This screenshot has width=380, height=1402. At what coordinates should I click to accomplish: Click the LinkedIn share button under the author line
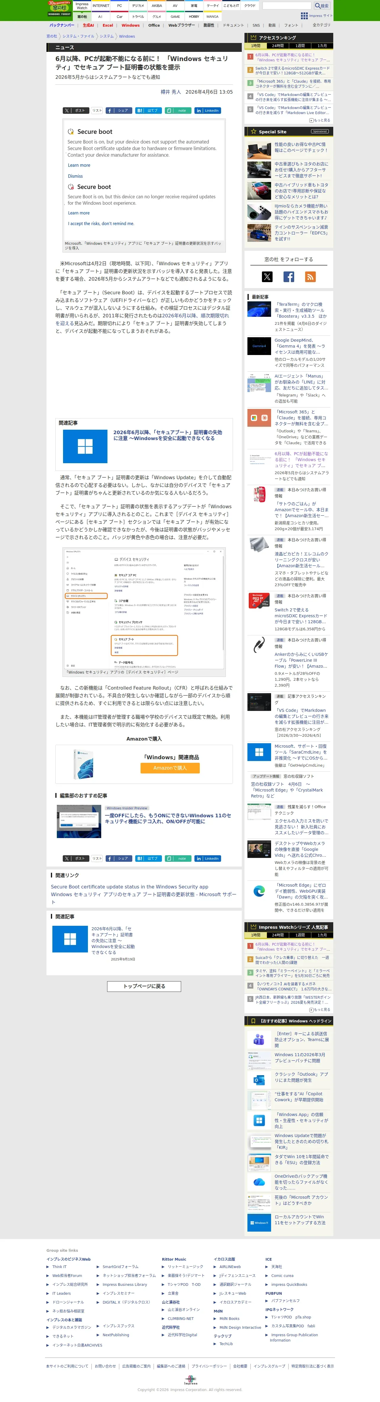pyautogui.click(x=207, y=111)
